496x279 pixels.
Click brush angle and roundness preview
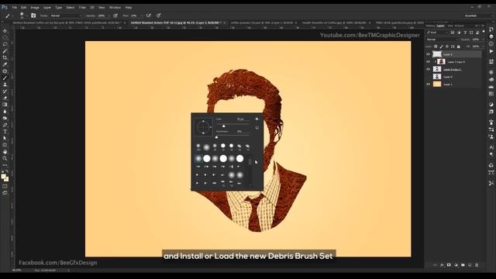coord(203,127)
